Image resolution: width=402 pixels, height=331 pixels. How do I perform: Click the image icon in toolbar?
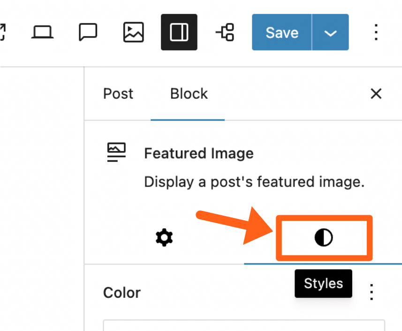click(x=133, y=32)
